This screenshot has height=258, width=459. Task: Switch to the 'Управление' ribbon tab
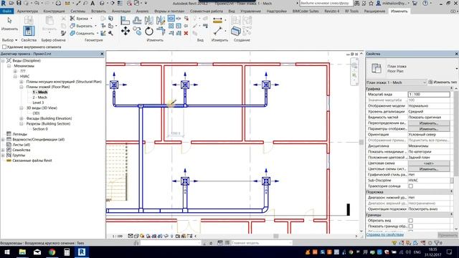(250, 11)
